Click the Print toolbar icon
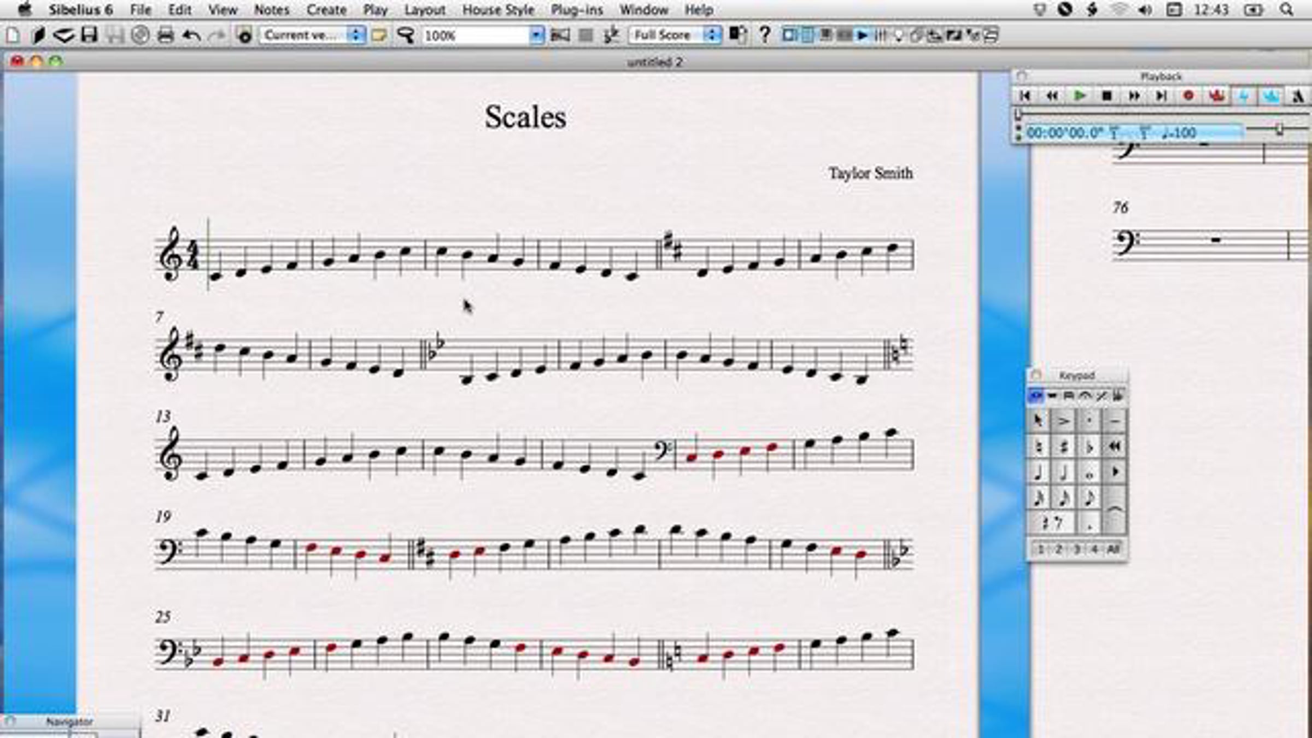1312x738 pixels. point(165,36)
